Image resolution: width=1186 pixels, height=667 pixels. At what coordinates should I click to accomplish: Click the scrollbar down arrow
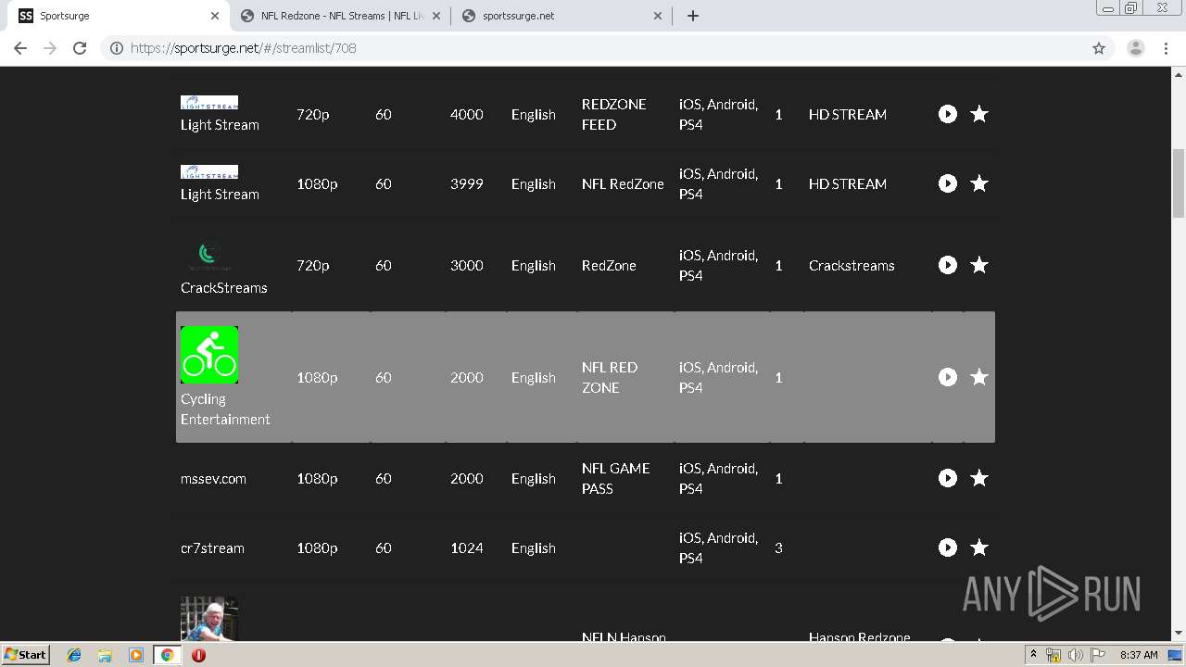(1179, 634)
